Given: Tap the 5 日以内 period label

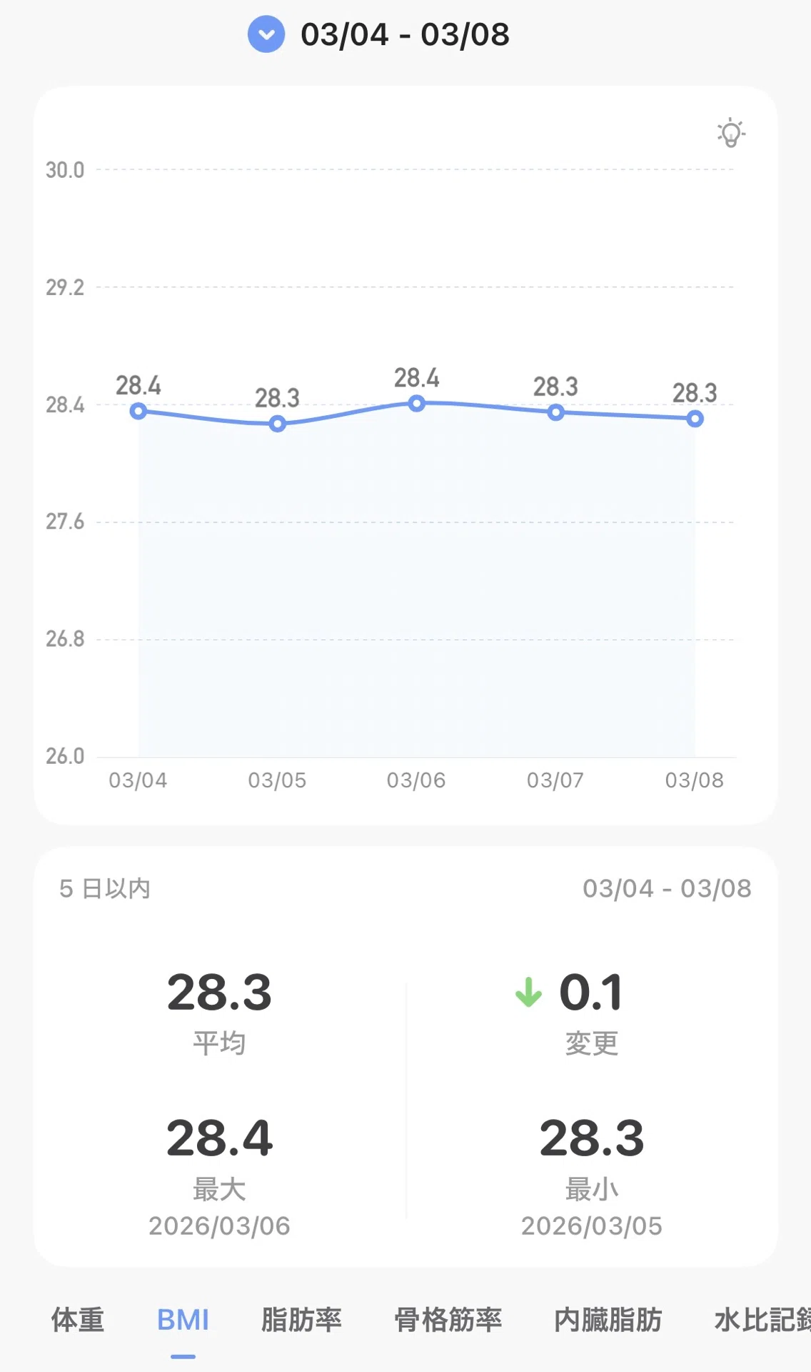Looking at the screenshot, I should click(105, 888).
